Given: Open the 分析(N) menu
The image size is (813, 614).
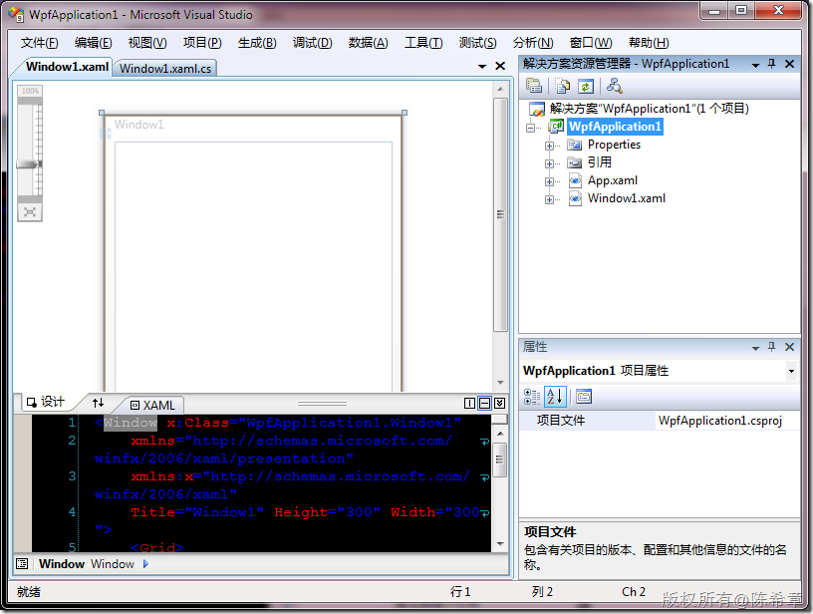Looking at the screenshot, I should coord(533,43).
